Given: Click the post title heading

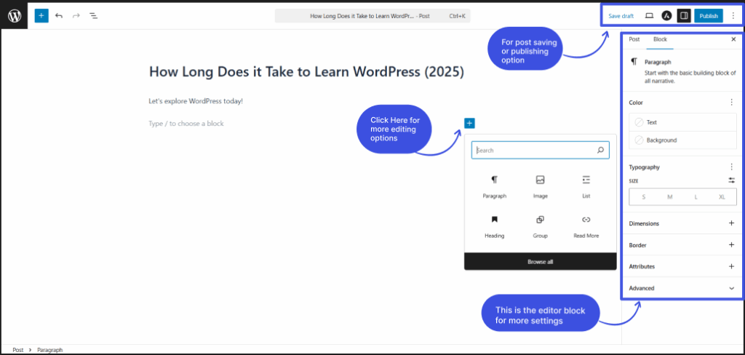Looking at the screenshot, I should pos(306,72).
